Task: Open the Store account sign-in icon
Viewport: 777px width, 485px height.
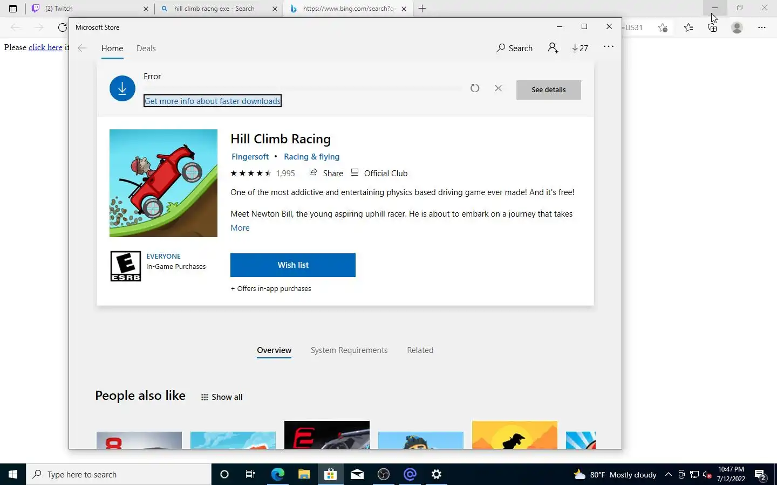Action: (x=553, y=48)
